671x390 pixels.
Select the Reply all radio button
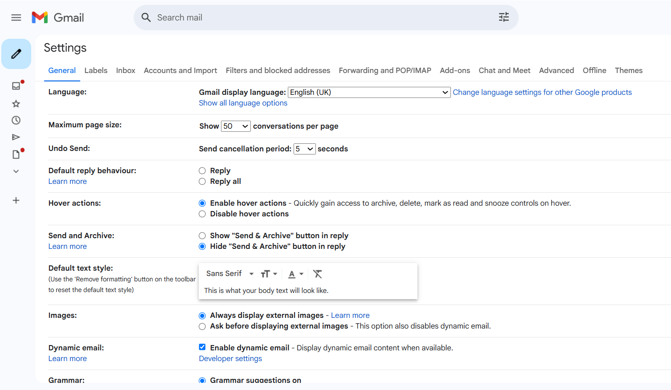[x=202, y=182]
